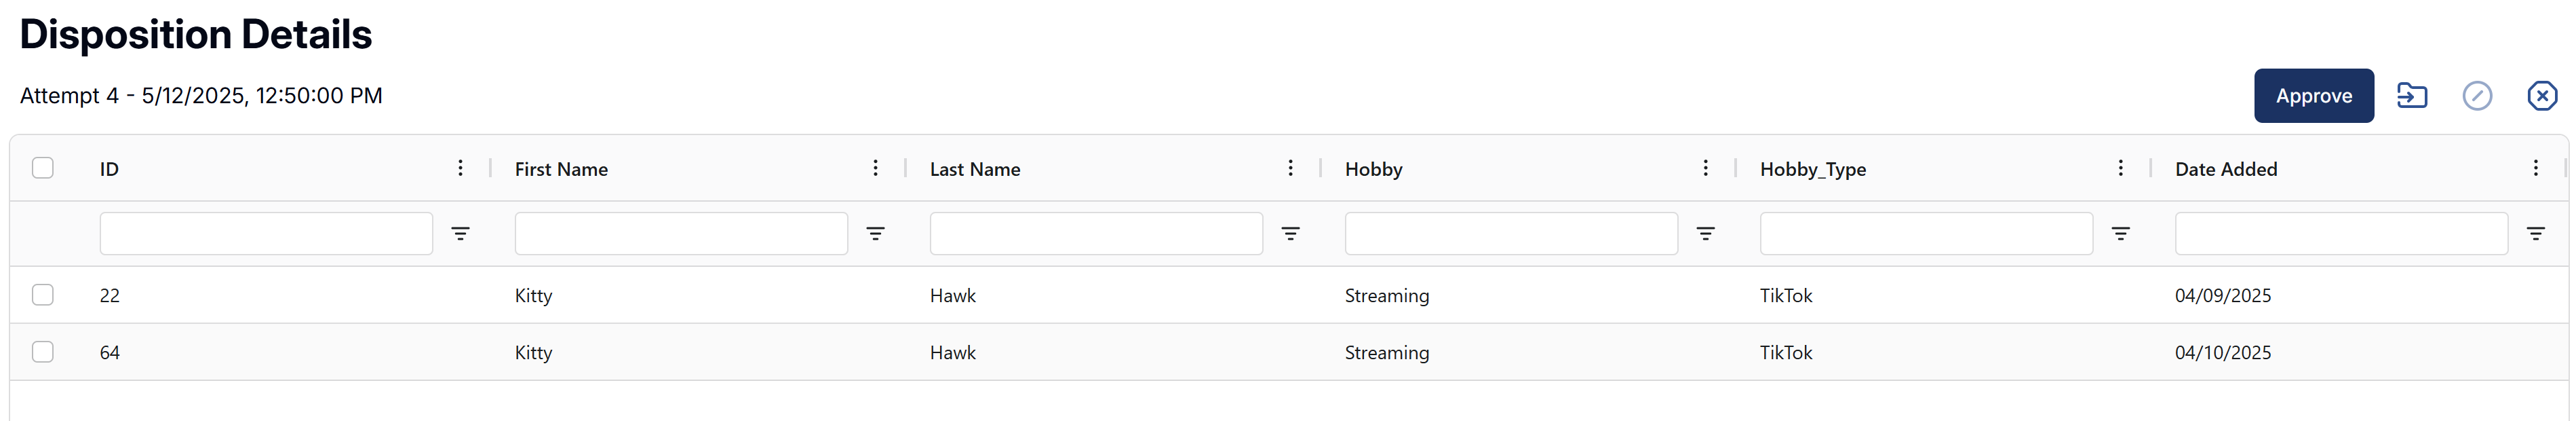Toggle the select-all checkbox in header

pos(43,168)
